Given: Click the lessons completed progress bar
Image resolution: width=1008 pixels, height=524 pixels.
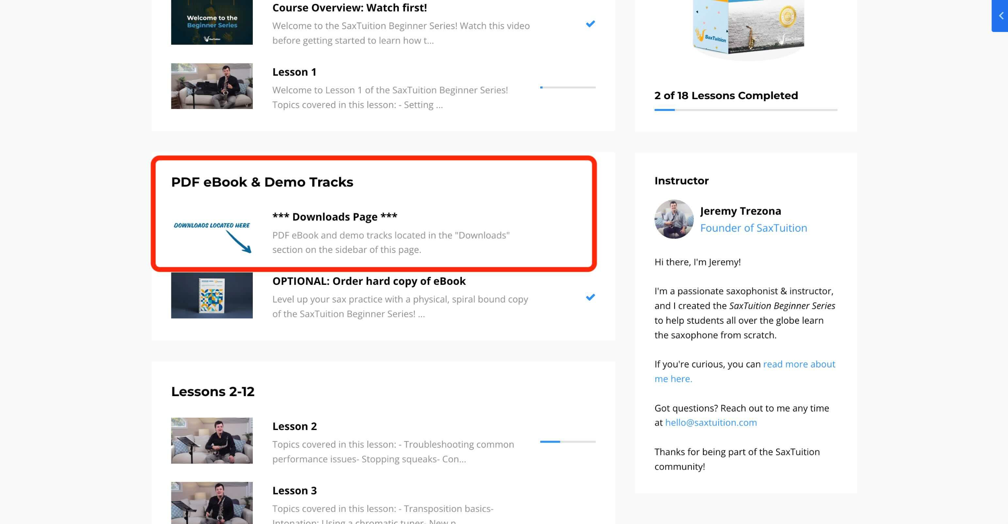Looking at the screenshot, I should (x=745, y=110).
